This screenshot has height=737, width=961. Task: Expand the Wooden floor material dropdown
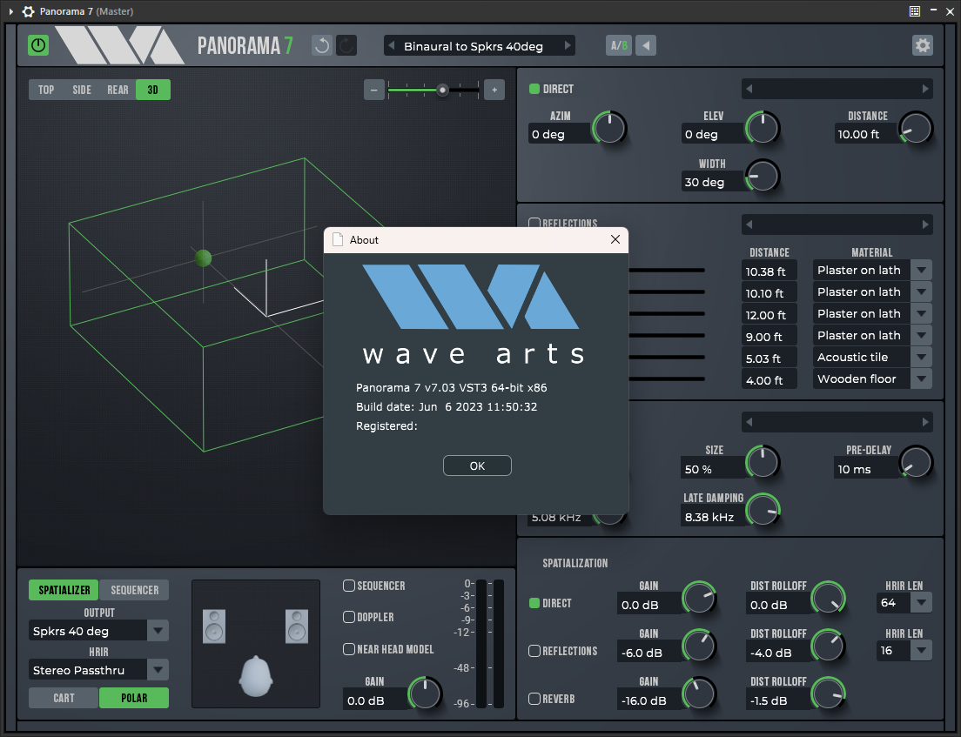921,379
